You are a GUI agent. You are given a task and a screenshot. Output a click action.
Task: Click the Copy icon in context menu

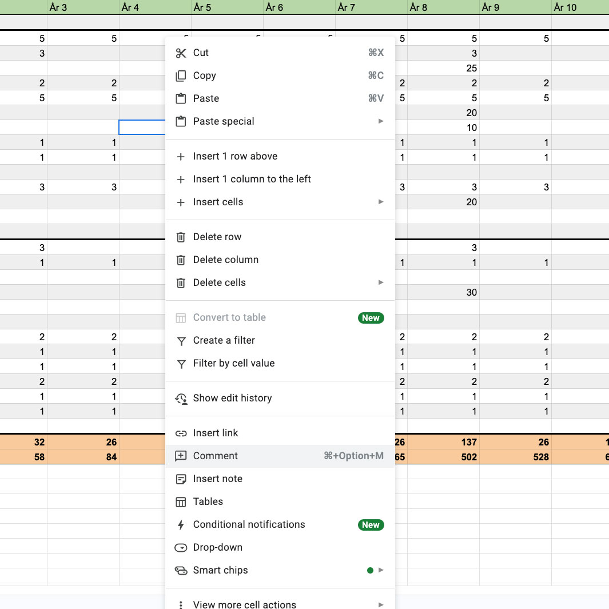[x=181, y=76]
